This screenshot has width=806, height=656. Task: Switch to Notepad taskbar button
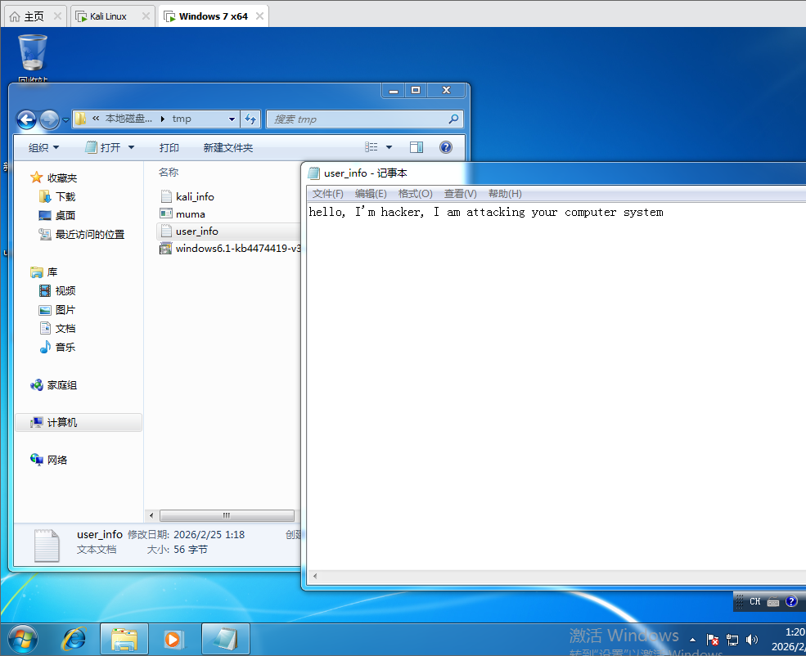point(225,640)
